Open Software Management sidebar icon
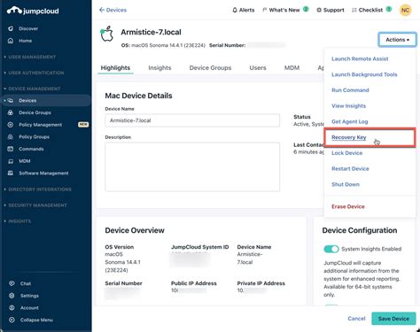The width and height of the screenshot is (420, 332). (11, 173)
